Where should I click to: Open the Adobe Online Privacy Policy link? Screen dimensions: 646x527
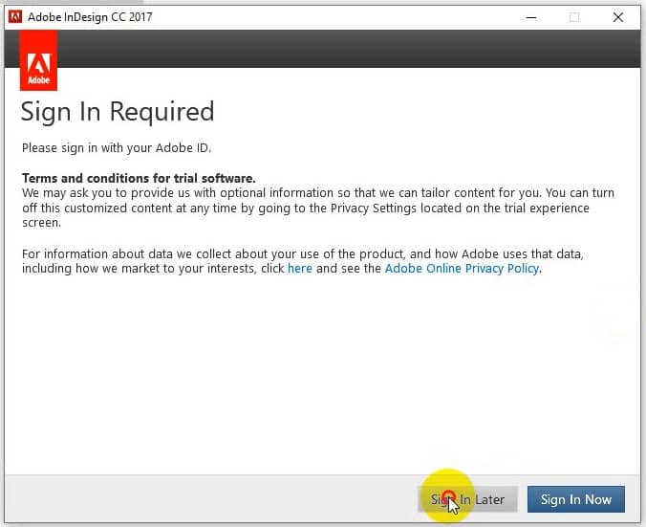point(462,269)
